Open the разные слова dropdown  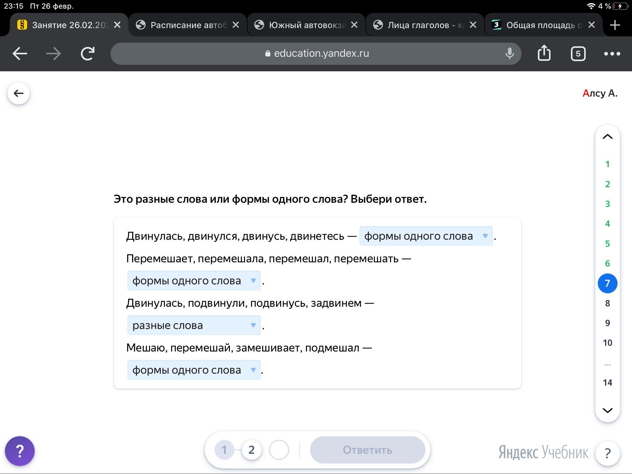click(194, 325)
